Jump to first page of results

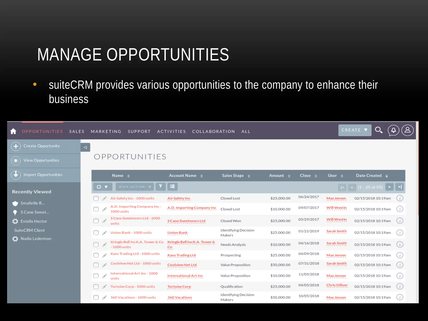tap(342, 187)
